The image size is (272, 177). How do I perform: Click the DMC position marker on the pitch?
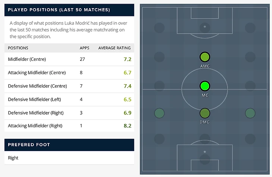pyautogui.click(x=205, y=113)
